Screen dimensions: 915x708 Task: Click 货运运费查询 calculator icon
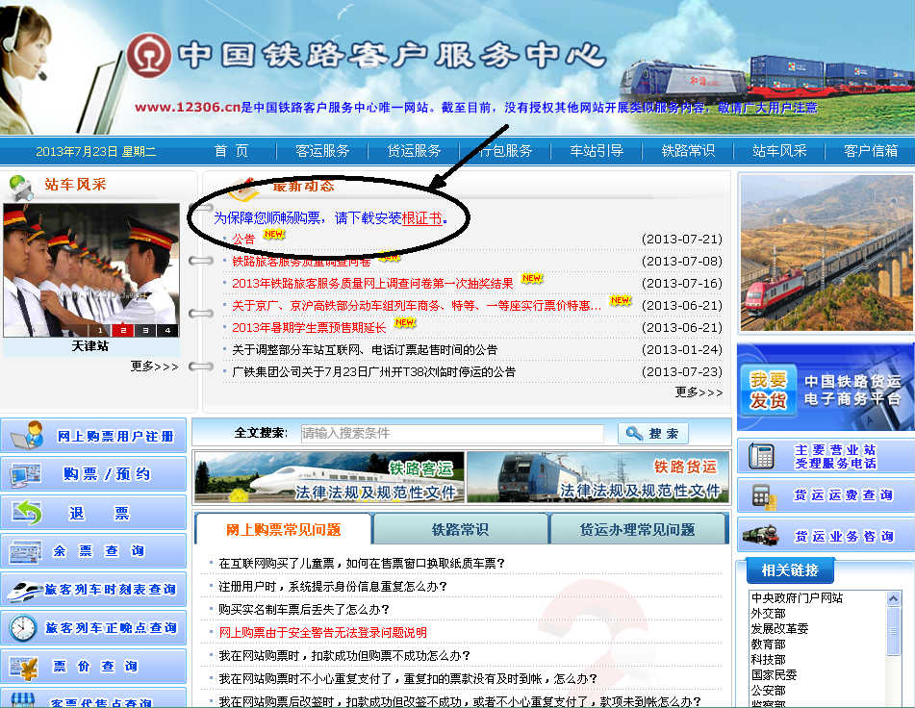click(763, 495)
